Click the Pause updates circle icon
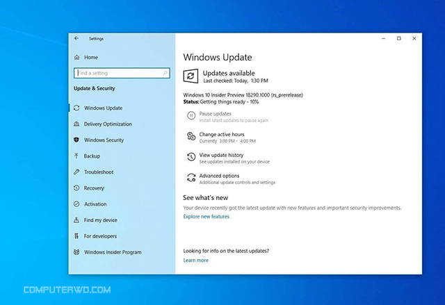 coord(191,115)
